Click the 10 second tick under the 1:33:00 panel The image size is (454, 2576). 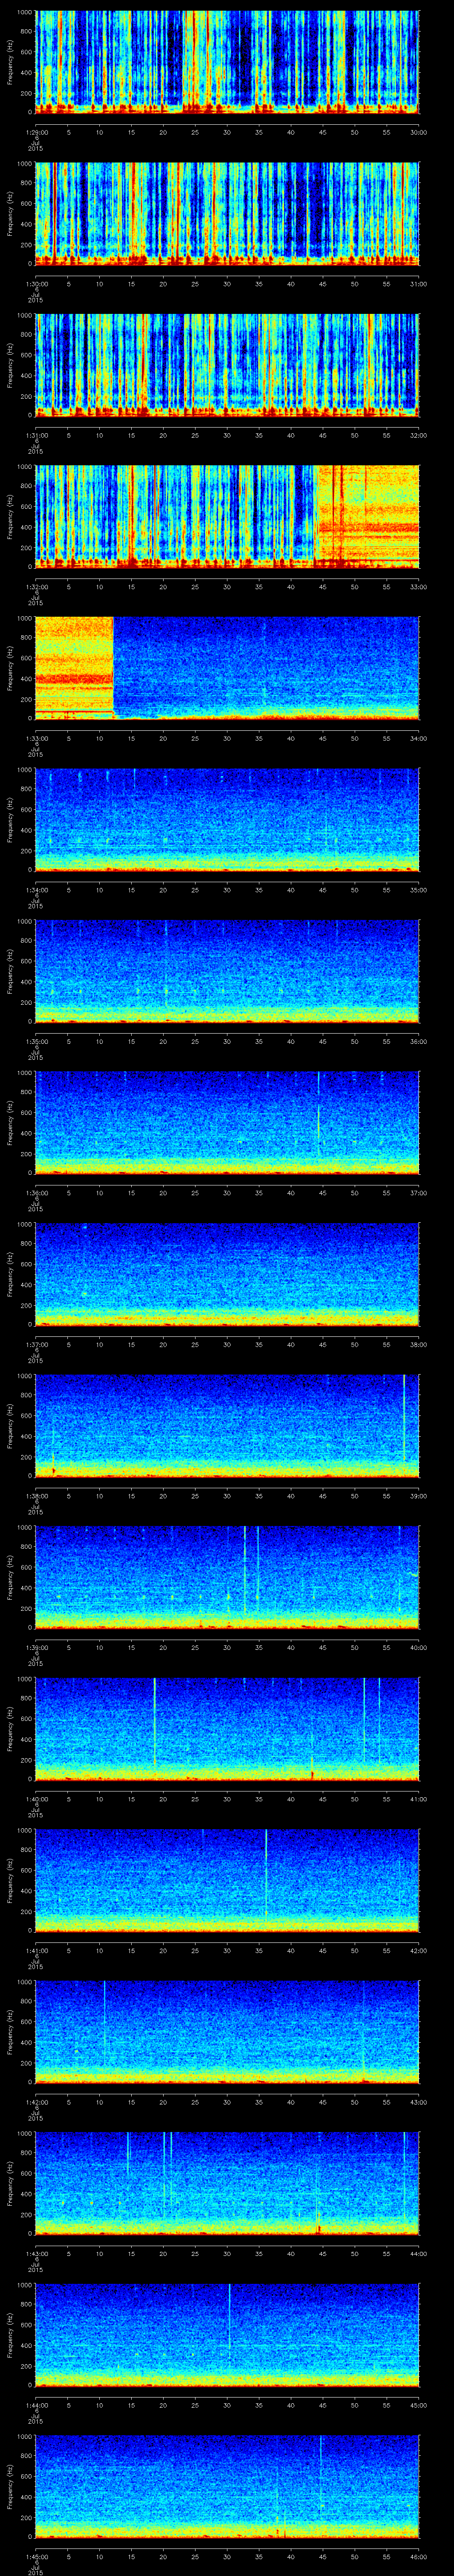coord(99,738)
